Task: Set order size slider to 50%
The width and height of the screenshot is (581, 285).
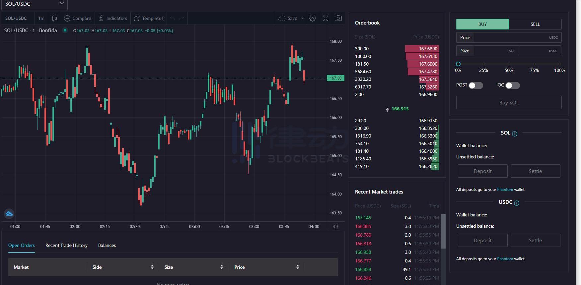Action: (x=509, y=64)
